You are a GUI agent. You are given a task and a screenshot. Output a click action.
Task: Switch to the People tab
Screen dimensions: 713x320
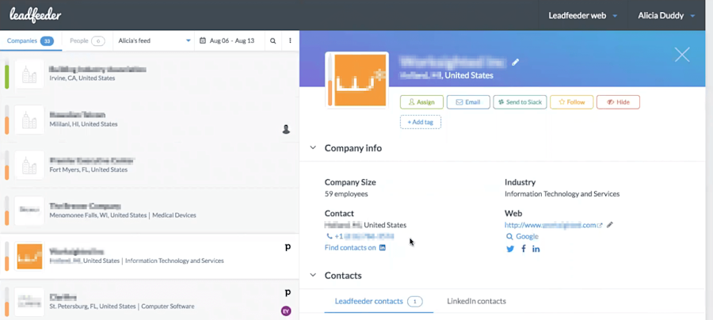(x=87, y=41)
